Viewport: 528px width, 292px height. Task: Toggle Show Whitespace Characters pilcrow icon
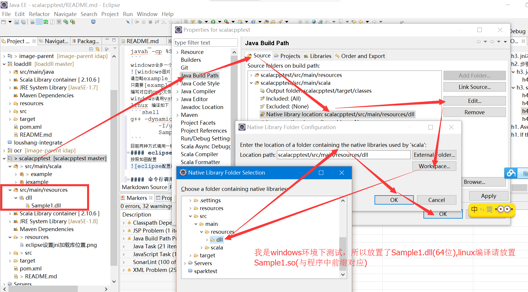coord(307,22)
